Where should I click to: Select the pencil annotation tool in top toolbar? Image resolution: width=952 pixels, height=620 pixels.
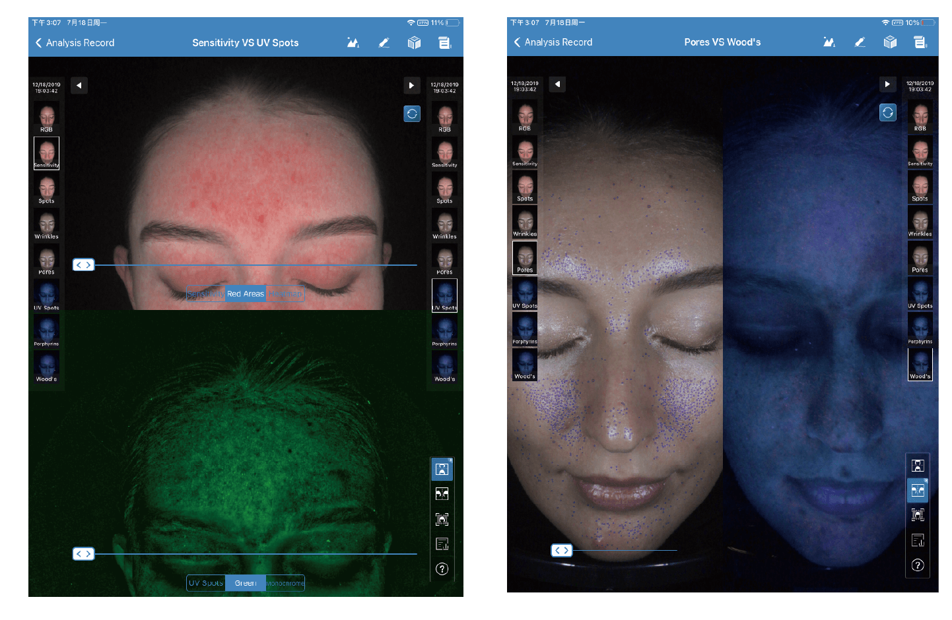[x=384, y=42]
